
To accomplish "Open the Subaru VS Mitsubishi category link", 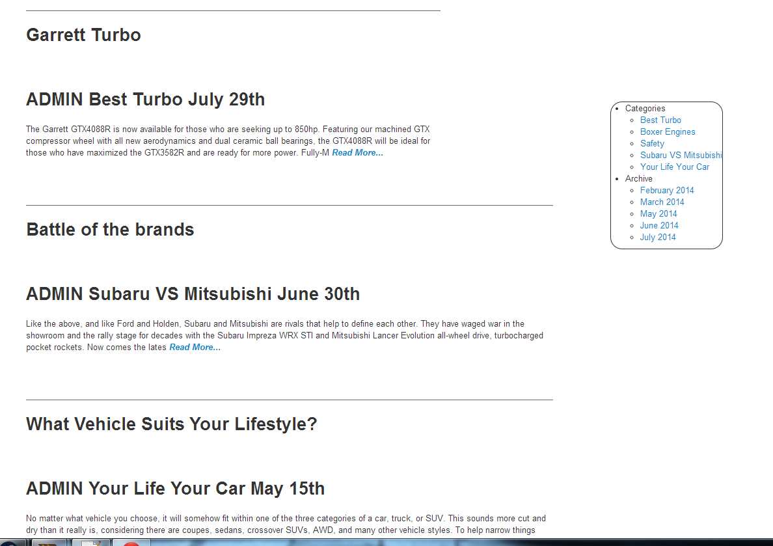I will pyautogui.click(x=681, y=155).
